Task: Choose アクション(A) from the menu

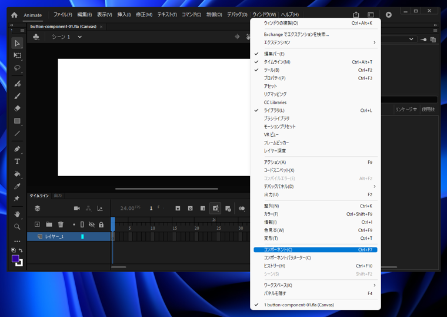Action: click(x=315, y=162)
